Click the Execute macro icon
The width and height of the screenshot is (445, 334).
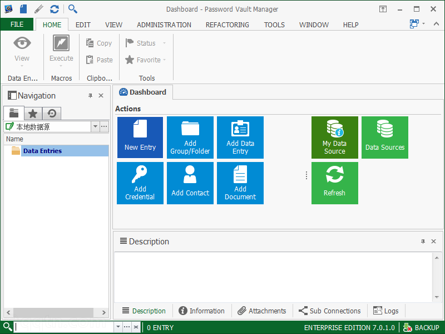point(61,43)
